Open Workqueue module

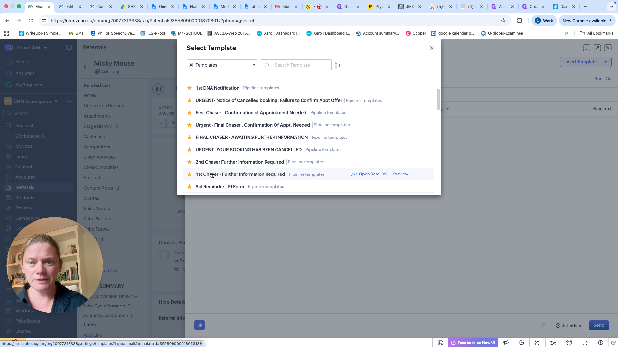point(27,136)
